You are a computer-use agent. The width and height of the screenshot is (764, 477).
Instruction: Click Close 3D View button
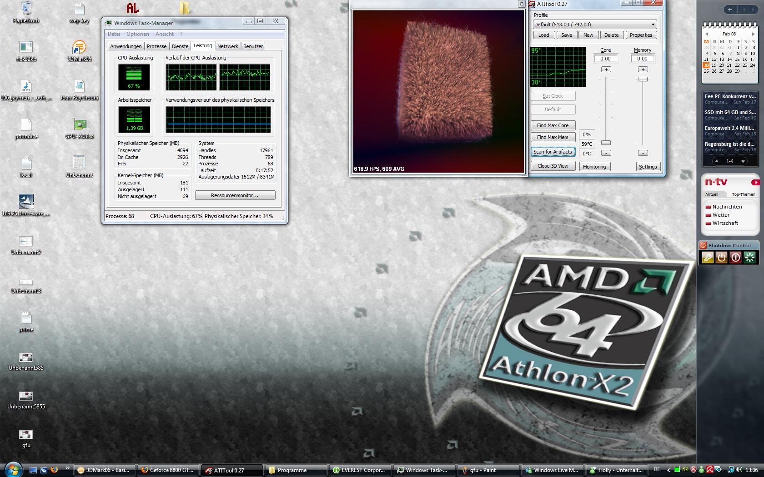553,166
